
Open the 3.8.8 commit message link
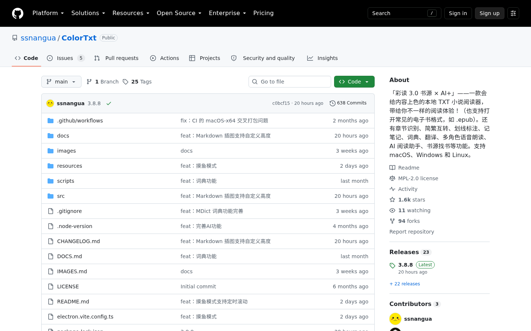pos(94,103)
